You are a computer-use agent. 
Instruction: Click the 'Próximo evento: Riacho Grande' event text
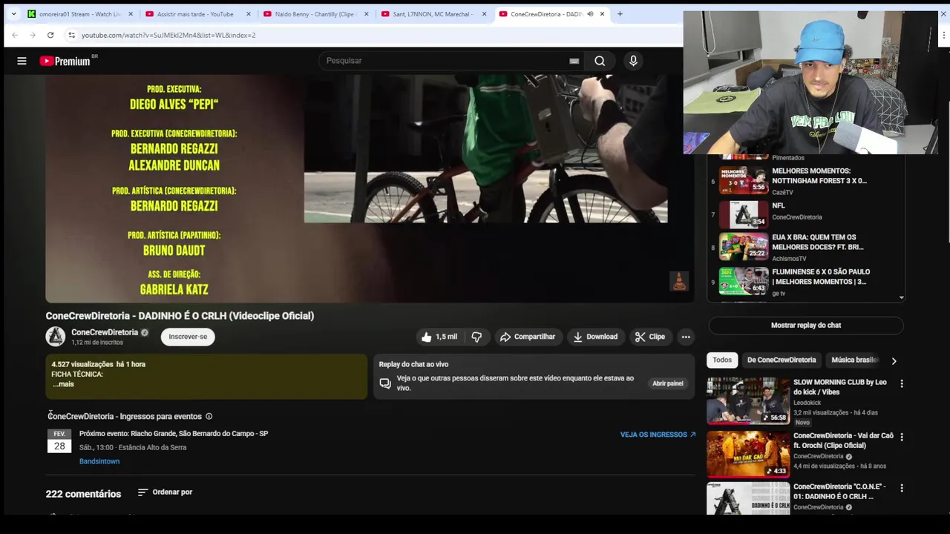click(174, 433)
